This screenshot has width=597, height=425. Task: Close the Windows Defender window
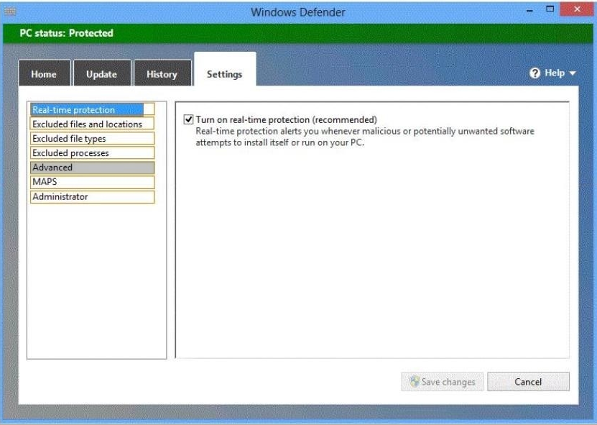577,9
